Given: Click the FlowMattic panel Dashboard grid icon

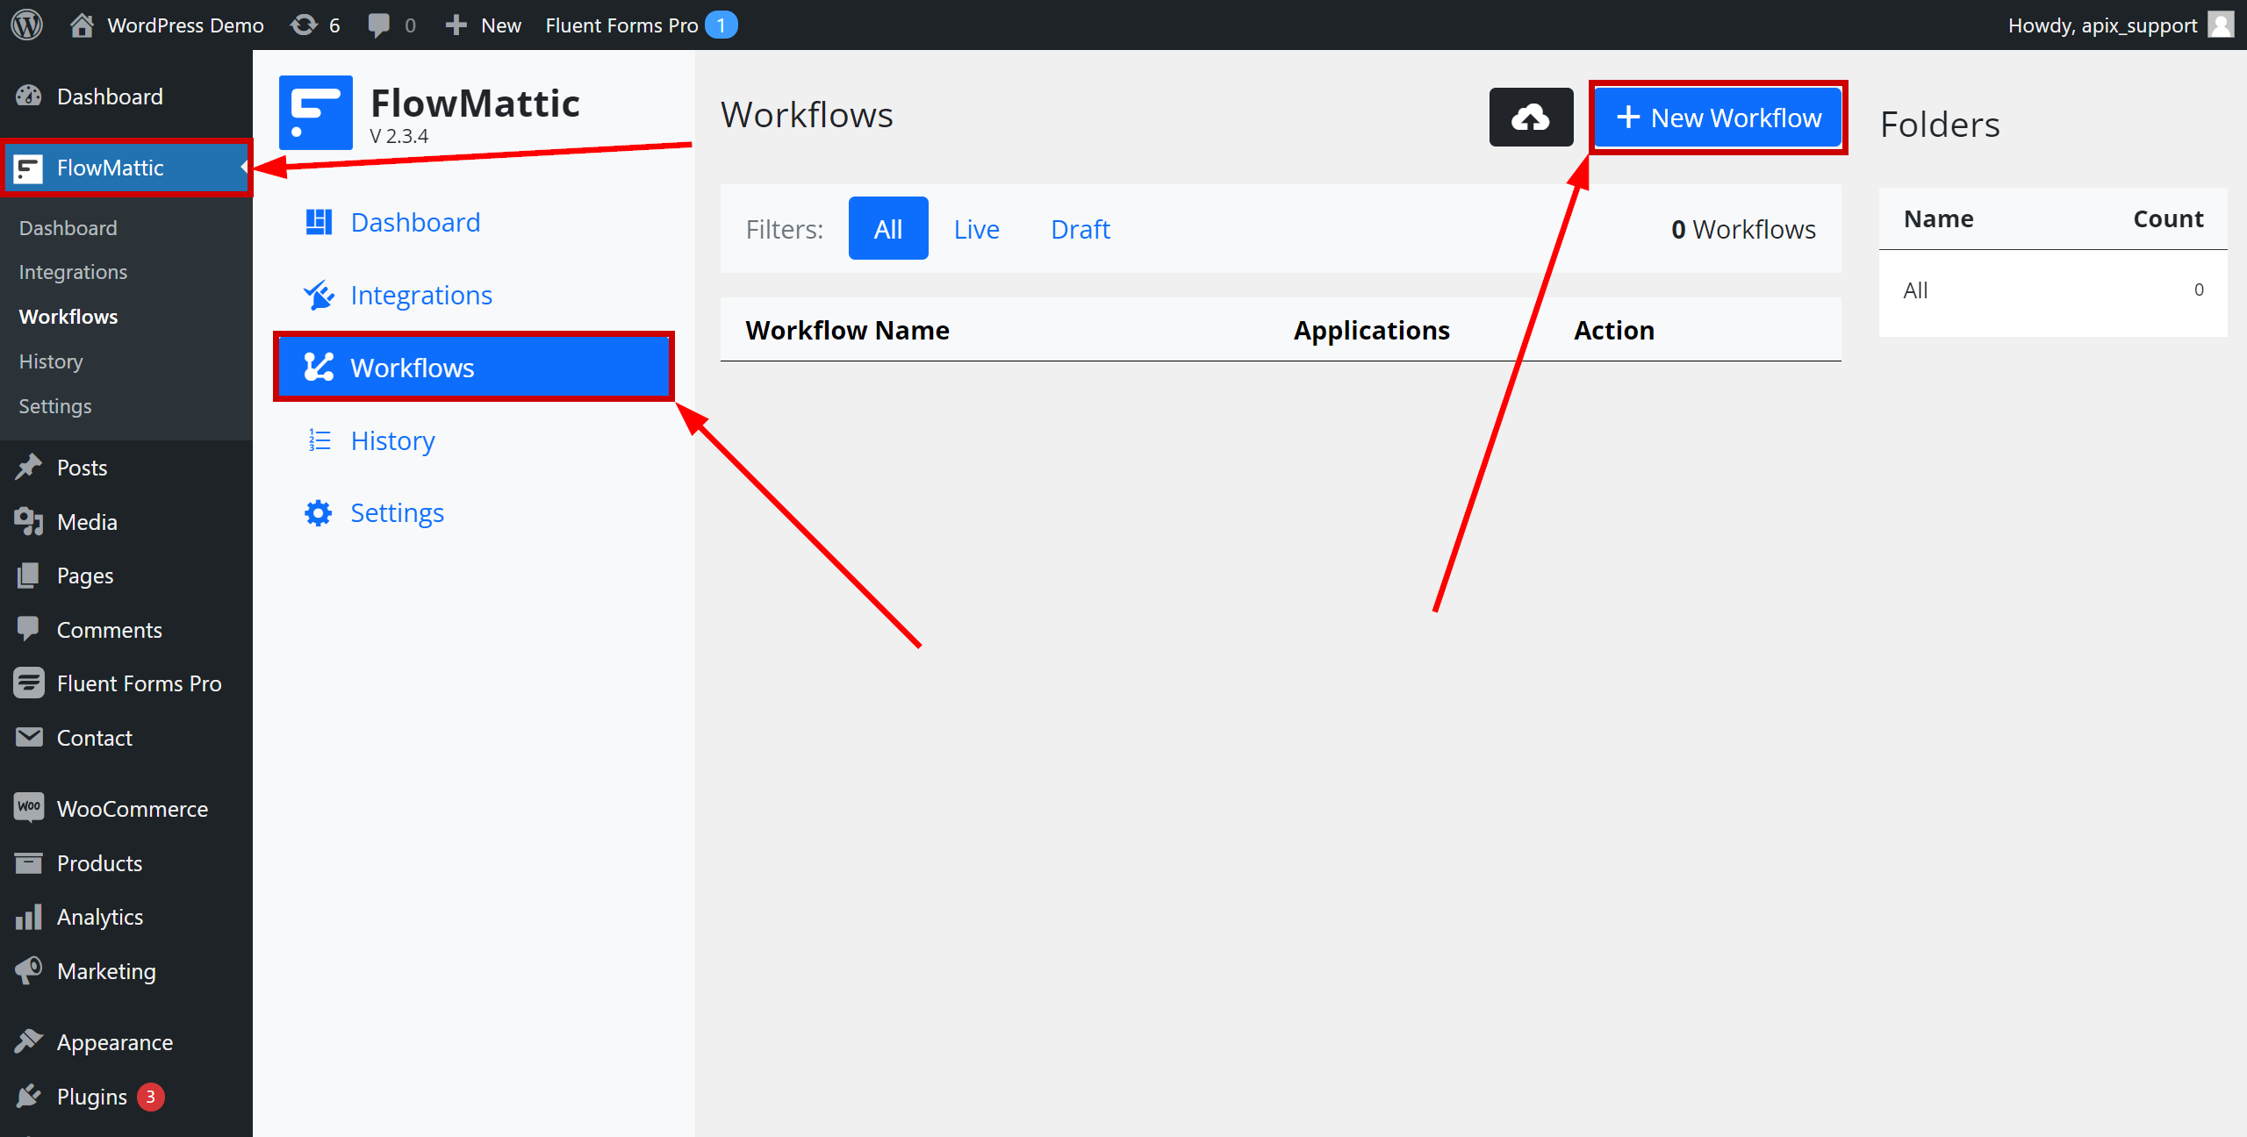Looking at the screenshot, I should 319,222.
